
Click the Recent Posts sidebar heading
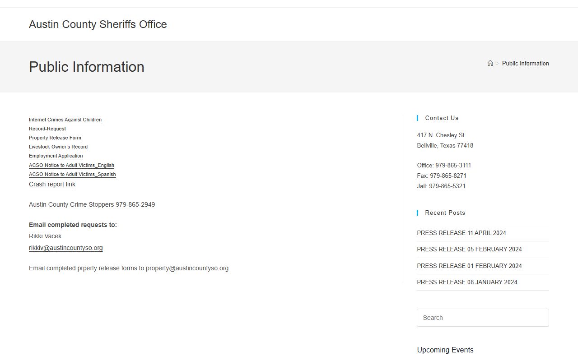[445, 213]
